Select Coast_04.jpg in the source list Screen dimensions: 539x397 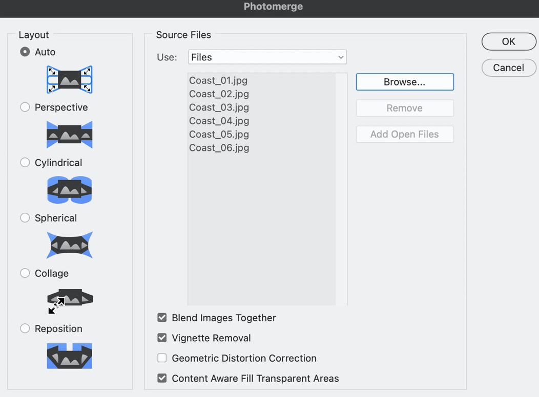[219, 121]
